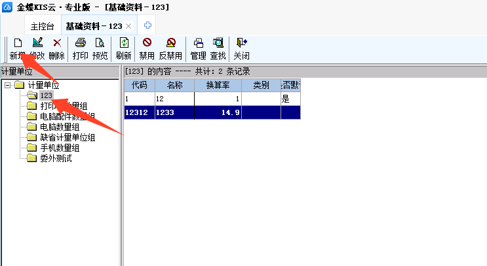
Task: Click the 修改 (Edit) toolbar icon
Action: tap(37, 43)
